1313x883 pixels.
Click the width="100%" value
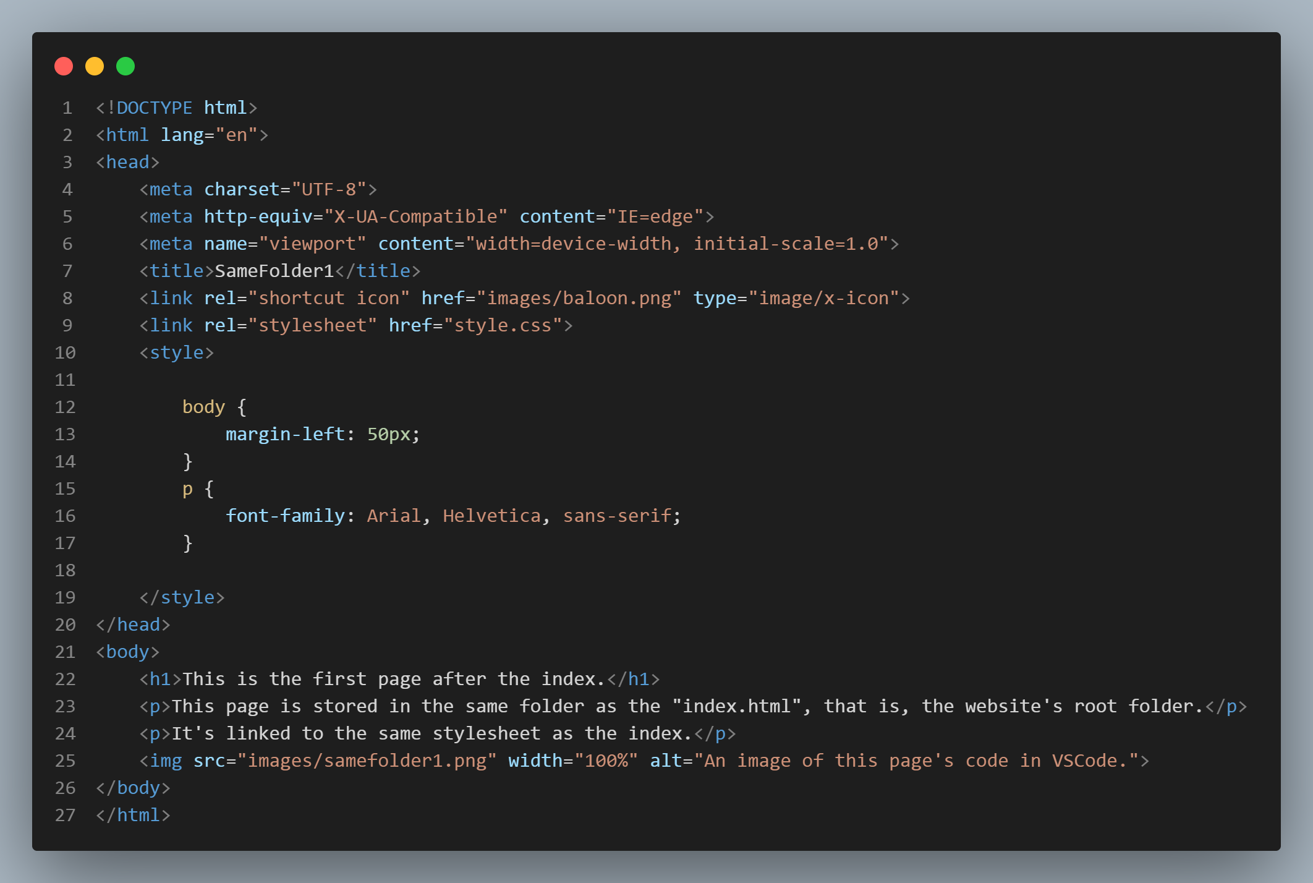606,761
